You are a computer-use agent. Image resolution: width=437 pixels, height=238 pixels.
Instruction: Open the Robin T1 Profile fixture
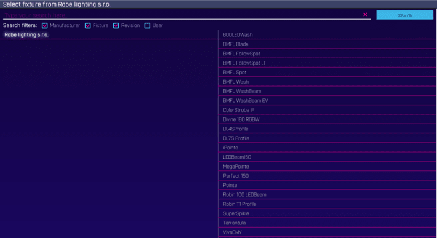[x=327, y=204]
